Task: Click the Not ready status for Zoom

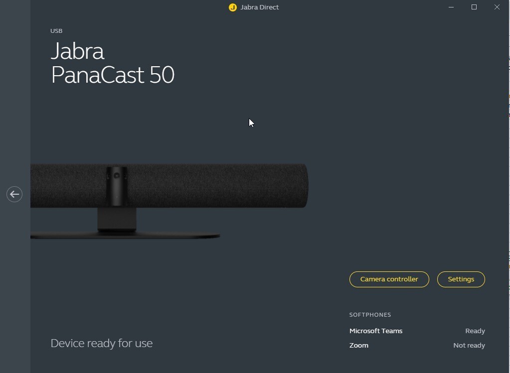Action: point(469,346)
